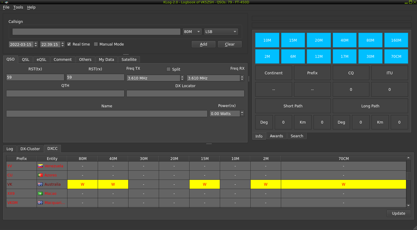Click the Venezuela flag icon
The width and height of the screenshot is (417, 230).
tap(40, 166)
